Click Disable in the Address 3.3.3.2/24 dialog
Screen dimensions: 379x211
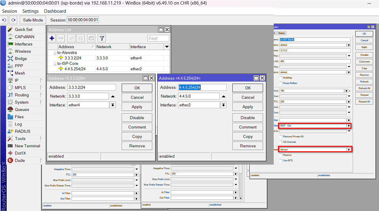coord(137,118)
